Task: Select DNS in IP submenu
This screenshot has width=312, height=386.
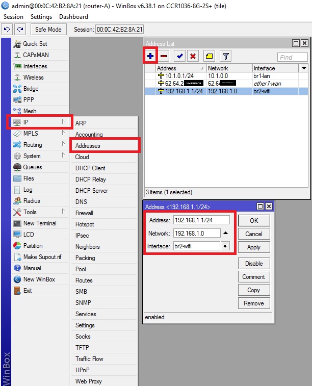Action: 105,202
